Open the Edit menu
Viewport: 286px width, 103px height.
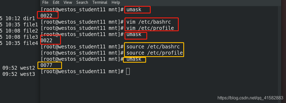[x=56, y=2]
